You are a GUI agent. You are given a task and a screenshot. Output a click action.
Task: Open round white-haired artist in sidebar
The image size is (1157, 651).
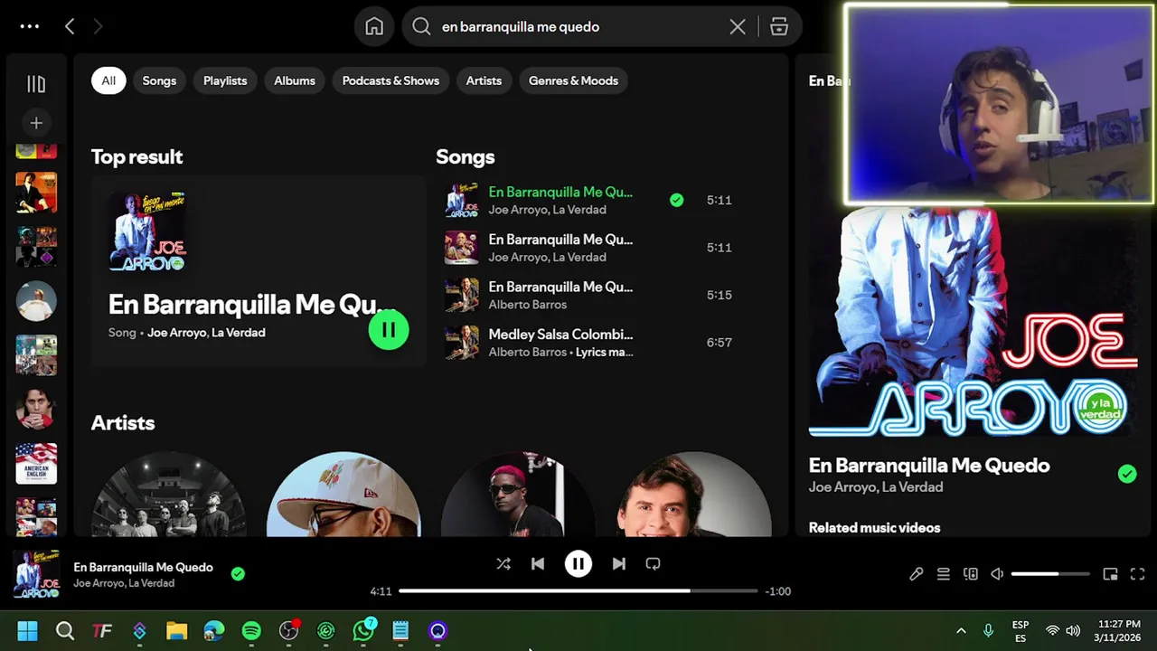[x=36, y=301]
